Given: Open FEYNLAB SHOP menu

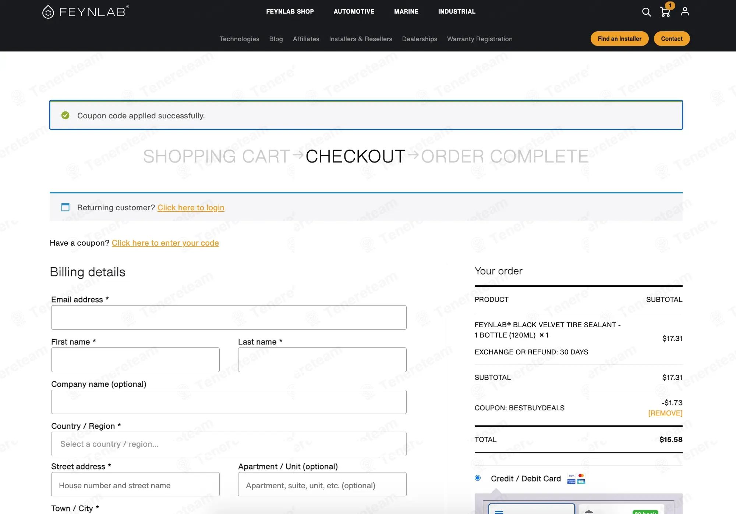Looking at the screenshot, I should pos(290,11).
